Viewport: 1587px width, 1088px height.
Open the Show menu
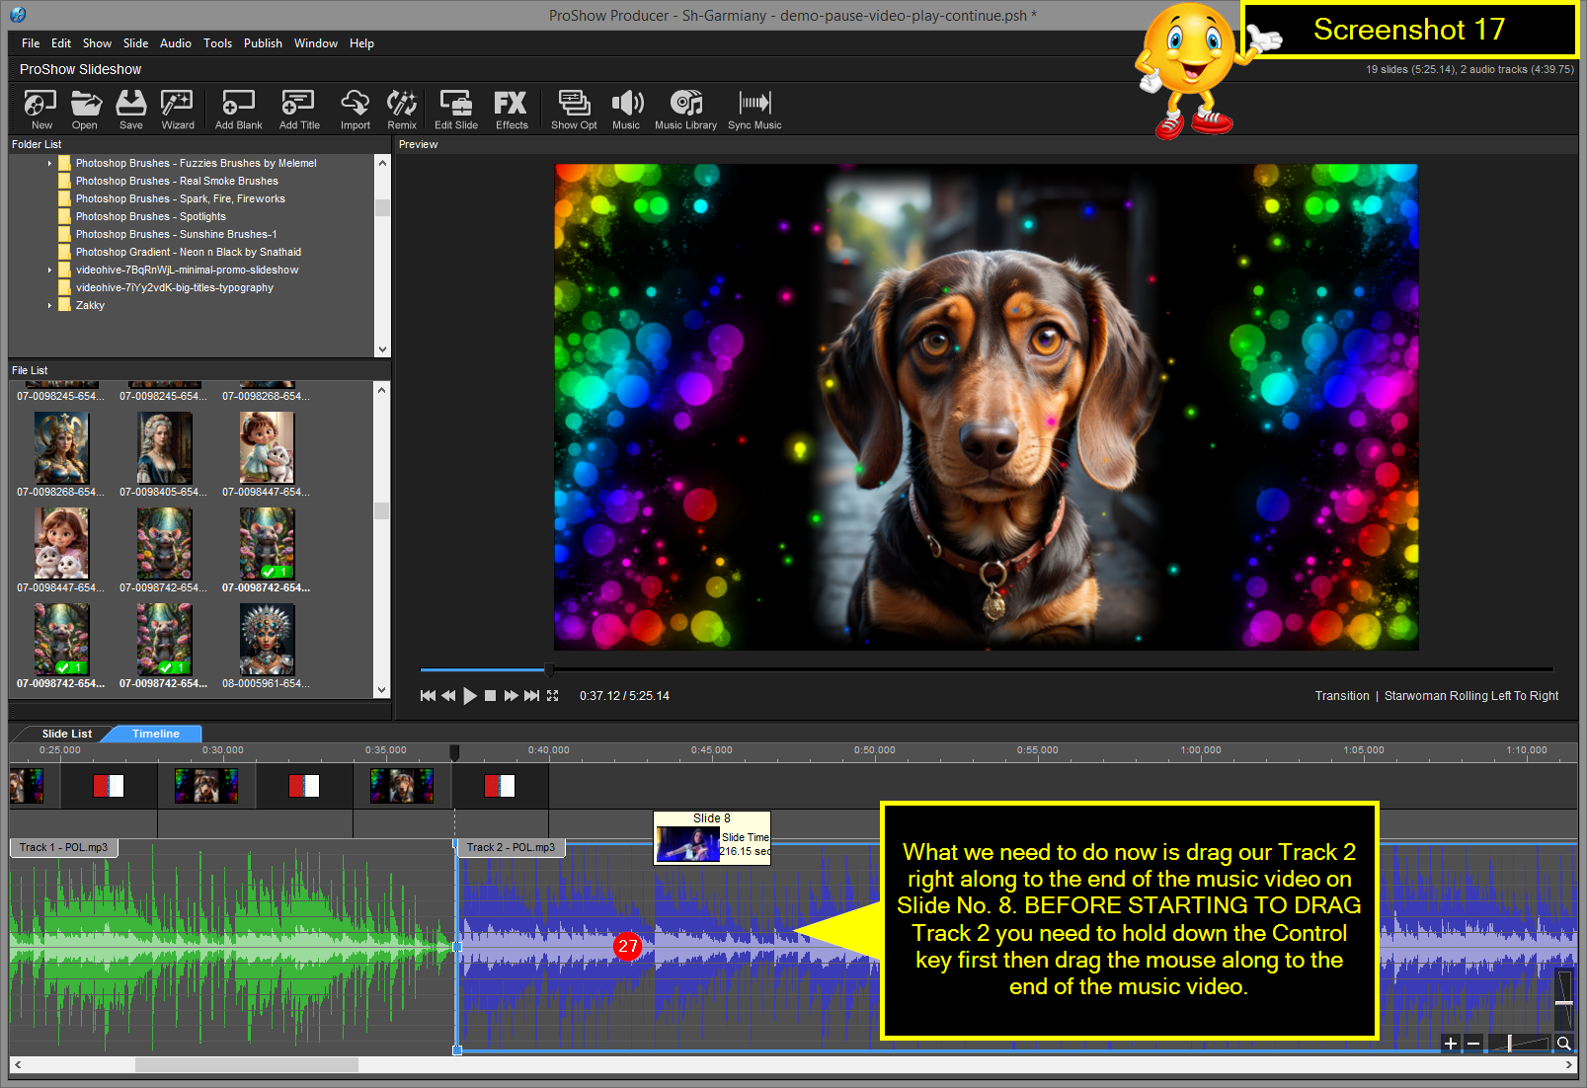point(97,43)
